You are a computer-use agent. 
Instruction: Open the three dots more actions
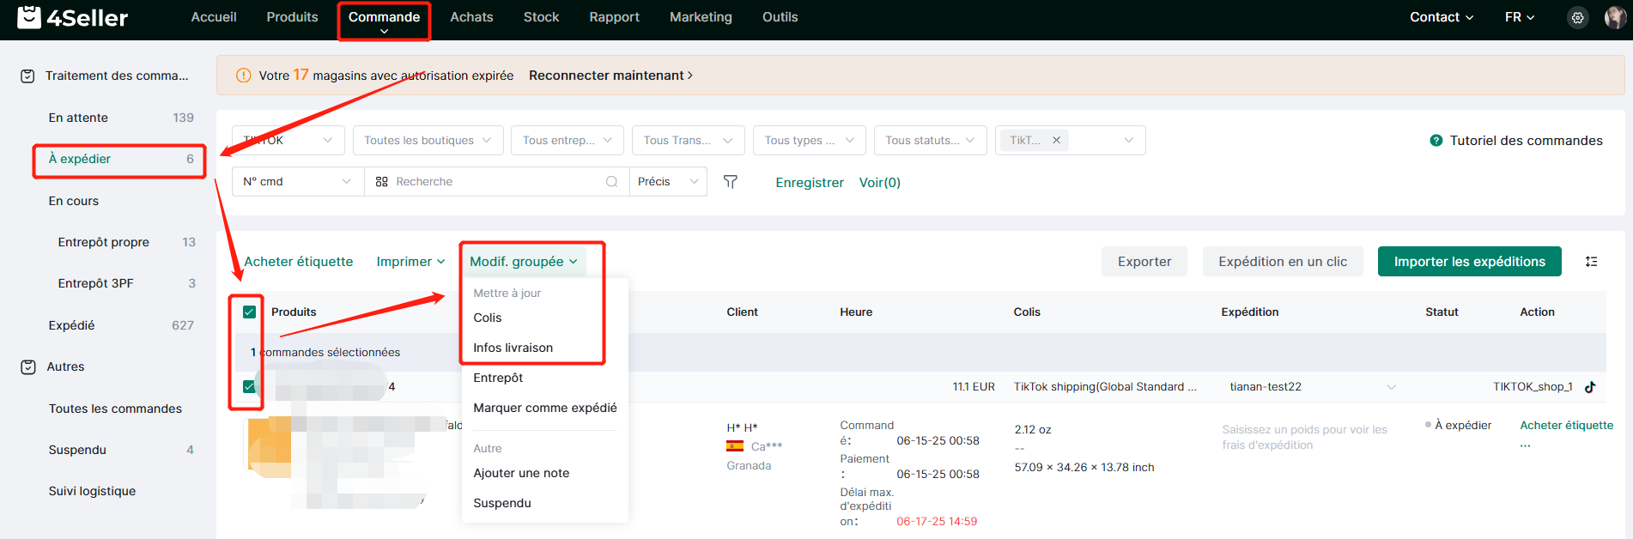point(1525,445)
